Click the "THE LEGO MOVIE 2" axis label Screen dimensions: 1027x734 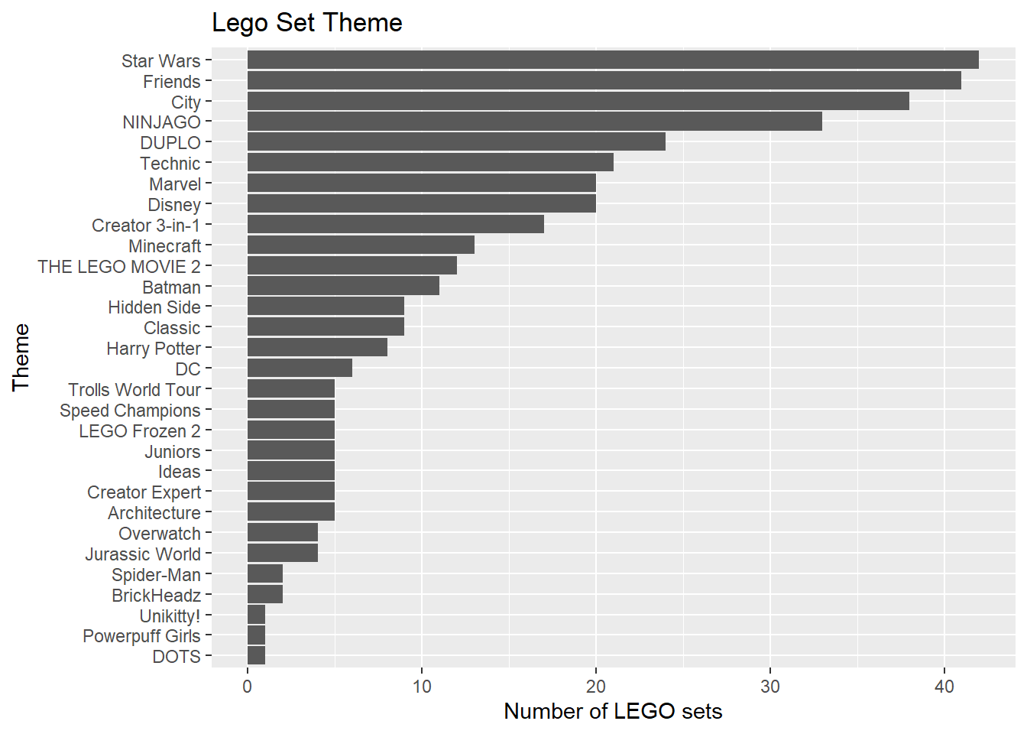pyautogui.click(x=119, y=267)
